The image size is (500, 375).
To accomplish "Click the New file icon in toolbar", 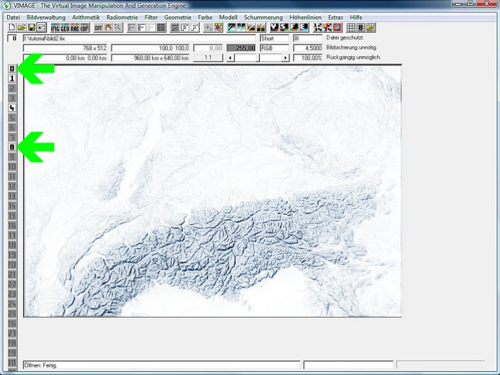I will click(11, 27).
